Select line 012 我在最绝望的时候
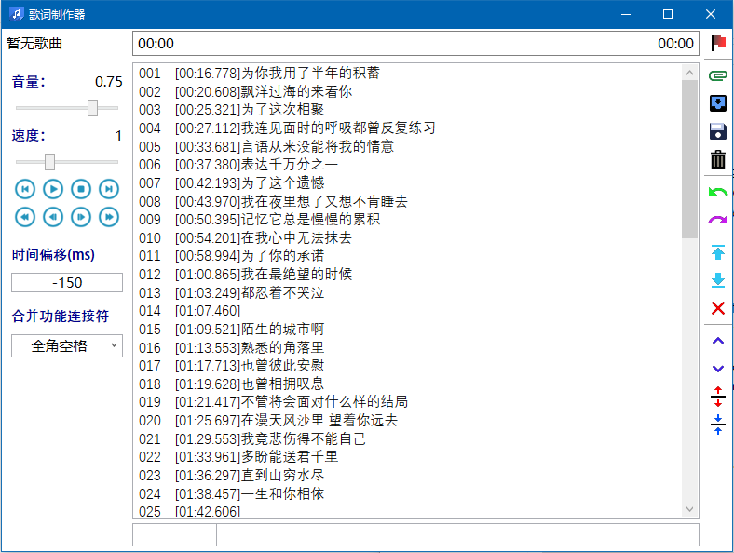734x553 pixels. tap(407, 274)
